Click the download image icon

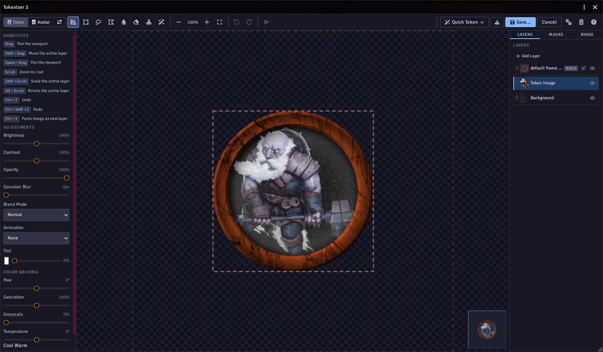click(x=497, y=22)
